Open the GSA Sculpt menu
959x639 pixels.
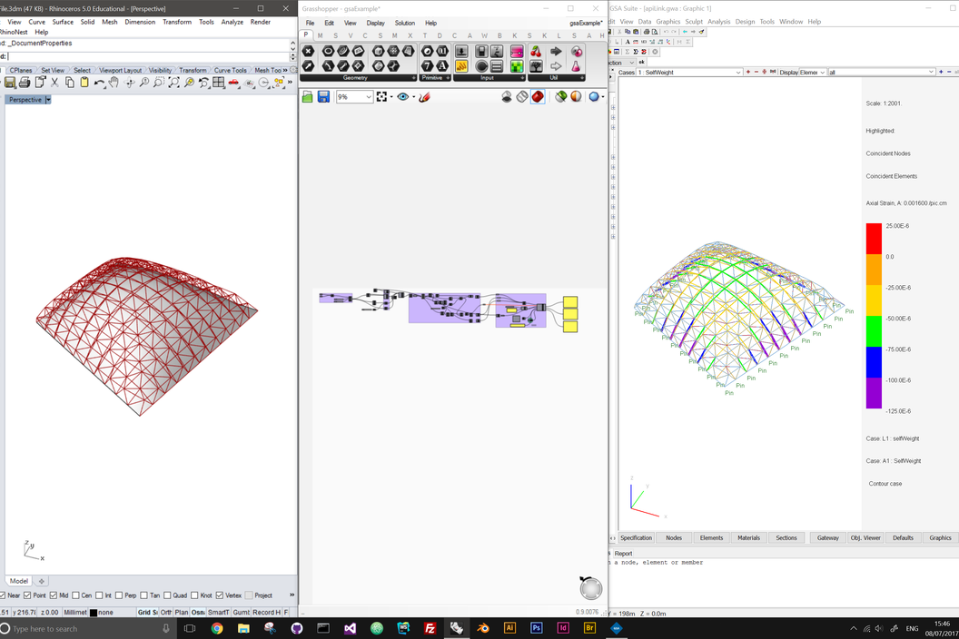[694, 22]
